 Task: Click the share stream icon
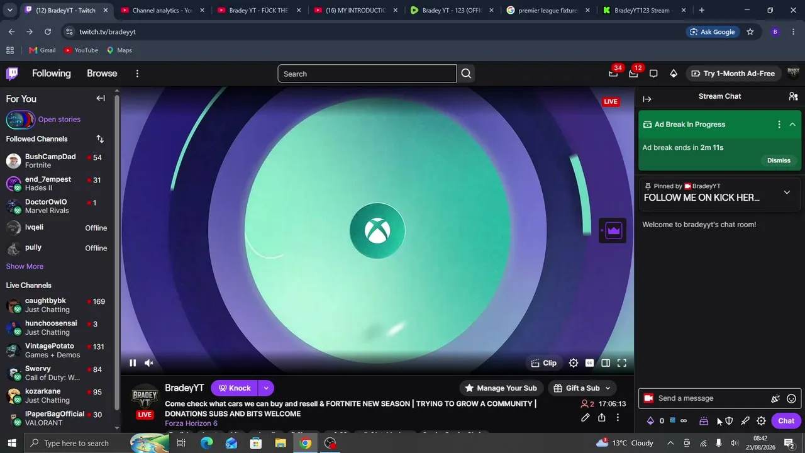(602, 417)
